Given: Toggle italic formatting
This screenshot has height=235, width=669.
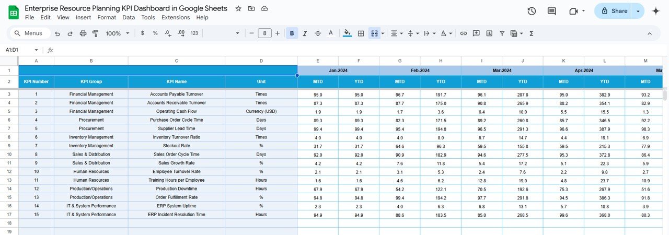Looking at the screenshot, I should 305,33.
